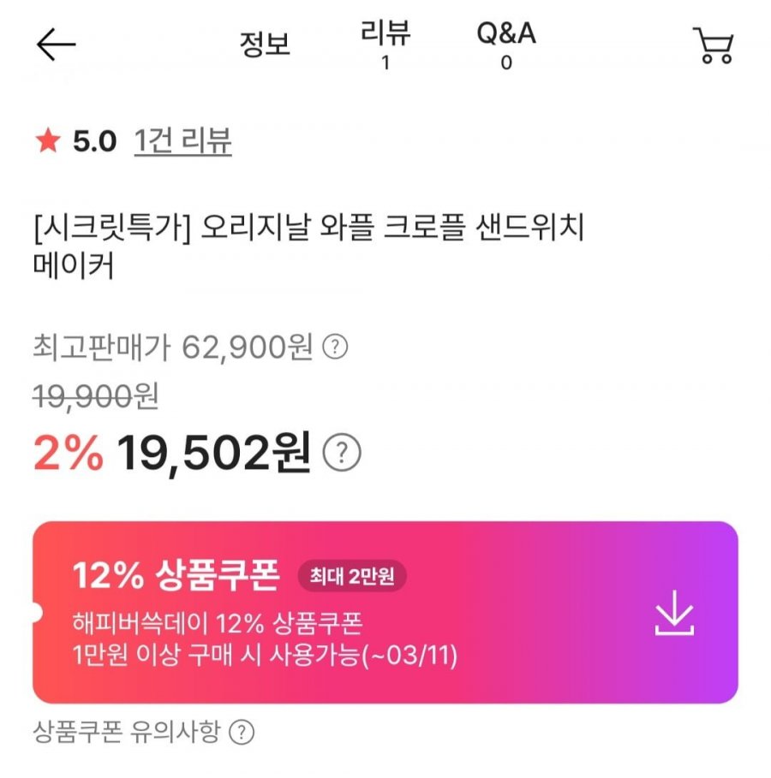The width and height of the screenshot is (771, 778).
Task: Open the 1건 리뷰 link
Action: coord(183,142)
